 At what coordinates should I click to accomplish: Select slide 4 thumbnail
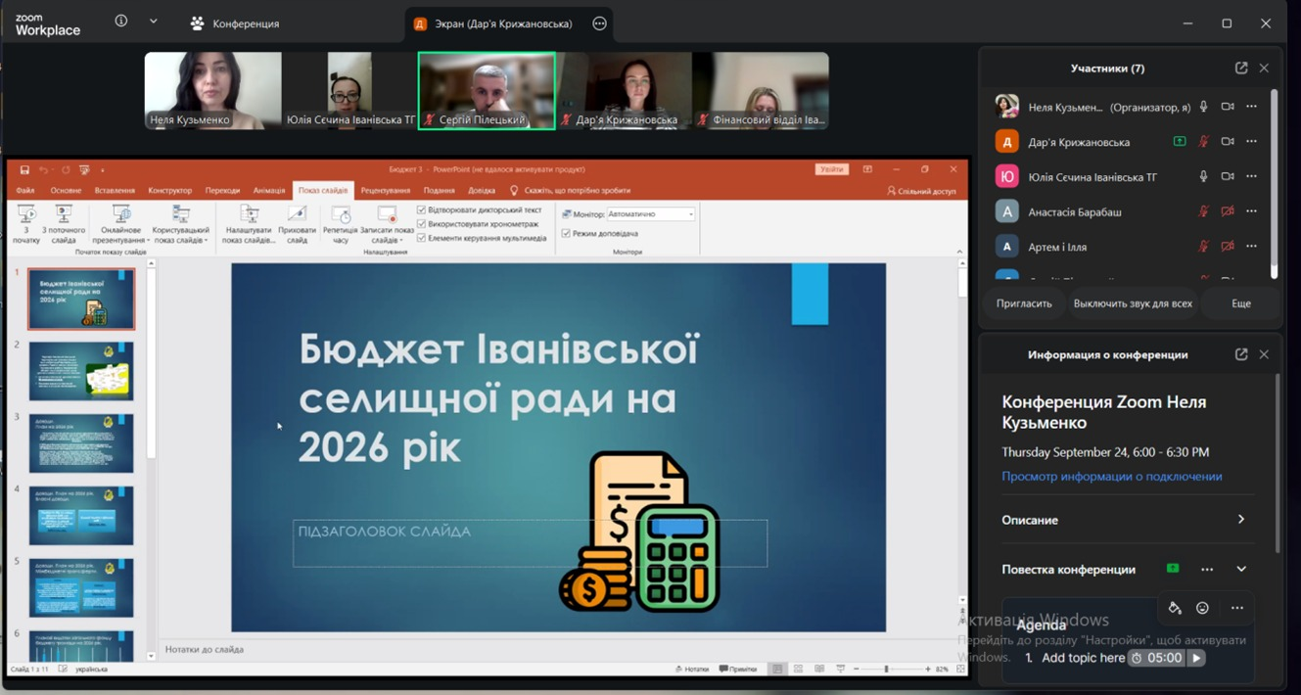click(x=81, y=516)
